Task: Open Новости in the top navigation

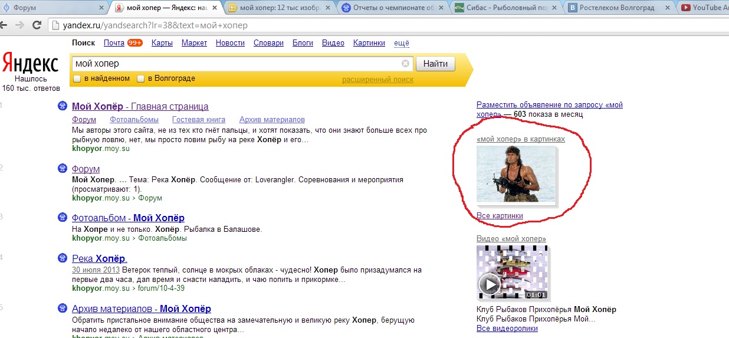Action: coord(230,43)
